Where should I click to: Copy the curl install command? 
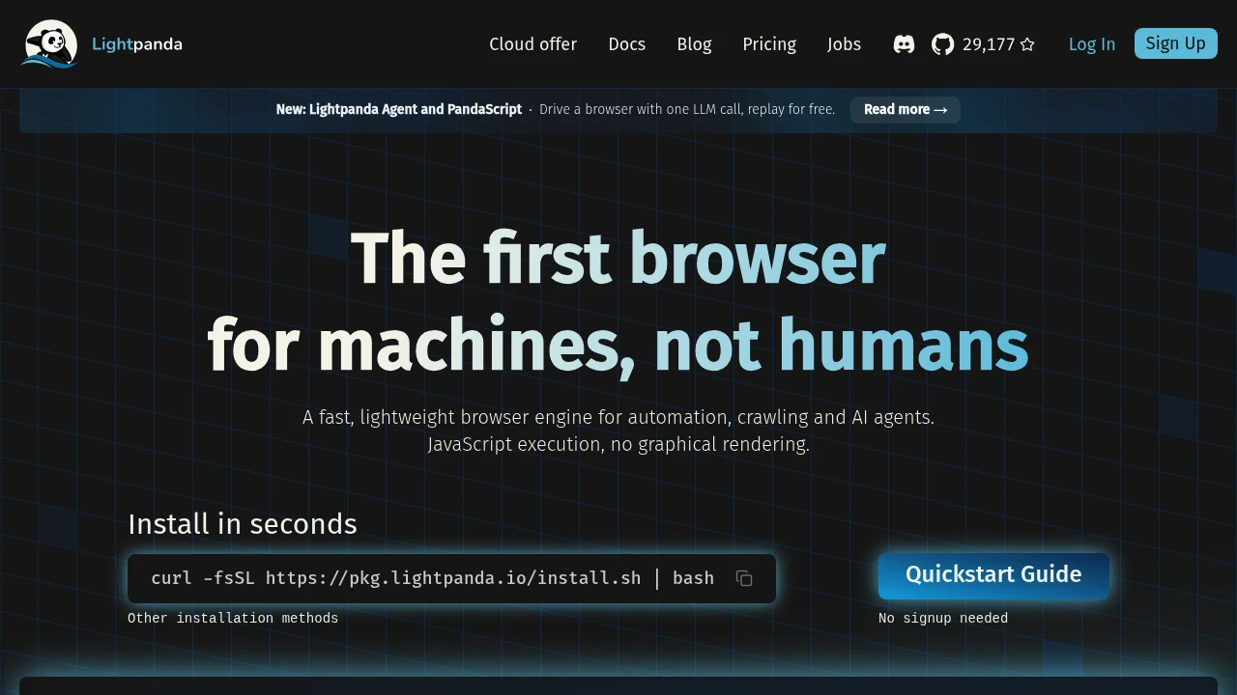pyautogui.click(x=744, y=578)
